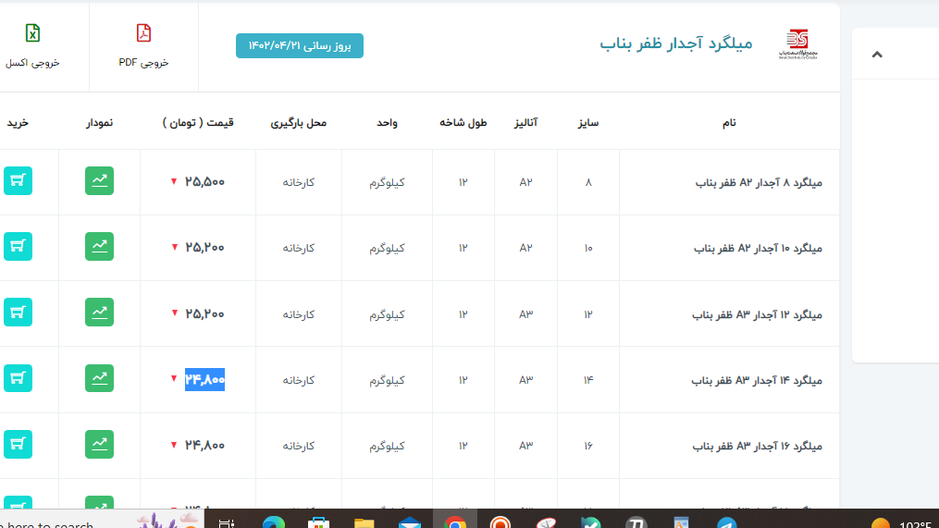Click the بروز رسانی date badge
Screen dimensions: 939x528
[x=300, y=45]
